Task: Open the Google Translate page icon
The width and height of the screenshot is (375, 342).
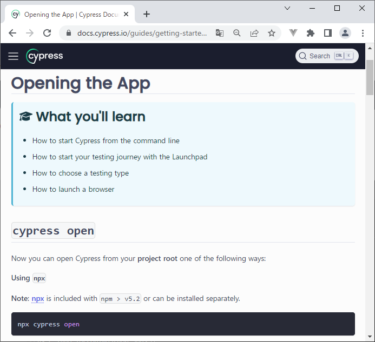Action: coord(220,33)
